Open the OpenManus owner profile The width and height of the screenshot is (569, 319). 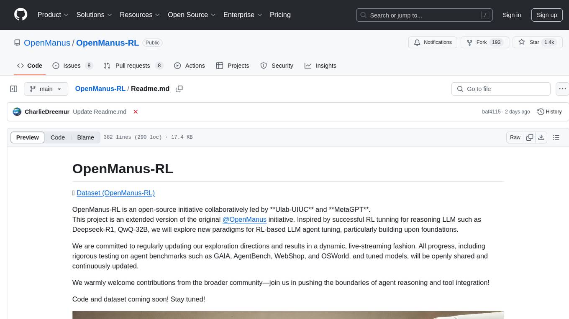coord(47,43)
